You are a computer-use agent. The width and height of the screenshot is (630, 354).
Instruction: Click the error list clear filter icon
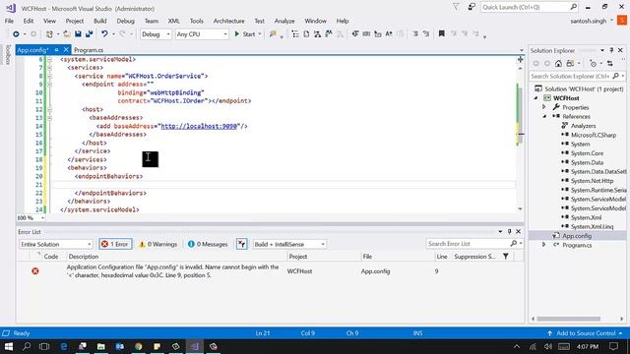tap(241, 244)
